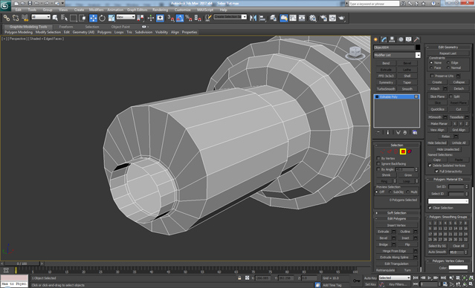Click the Bind to Space Warp icon

click(x=25, y=18)
